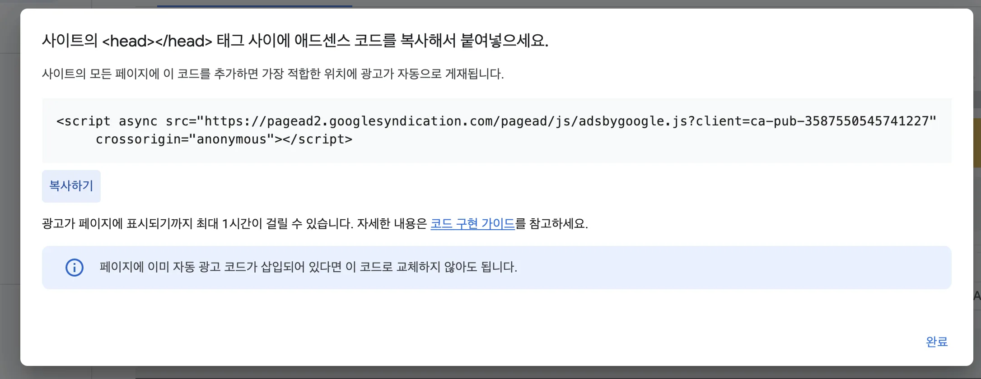Click the dialog heading about head tags

295,41
